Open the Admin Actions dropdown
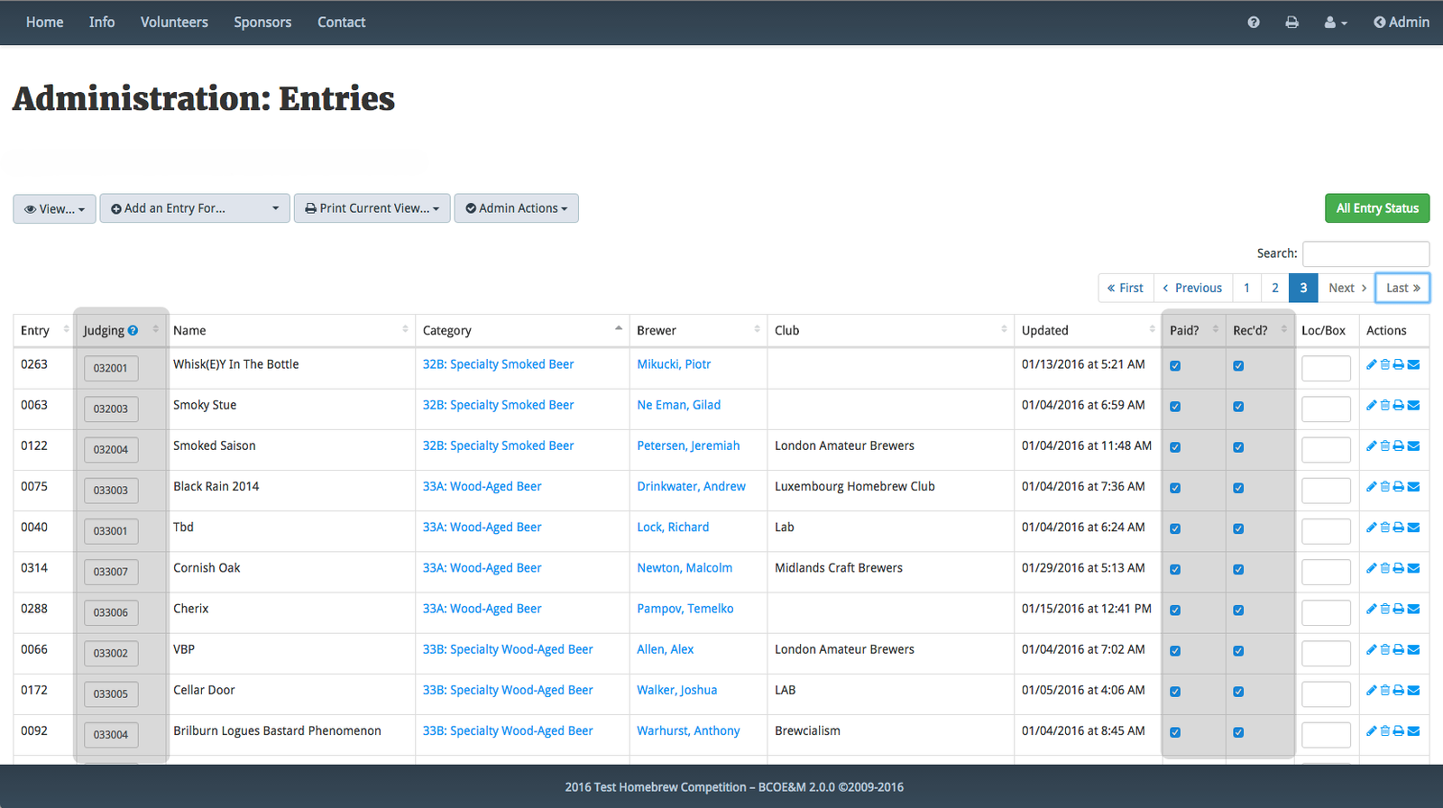 pyautogui.click(x=516, y=208)
